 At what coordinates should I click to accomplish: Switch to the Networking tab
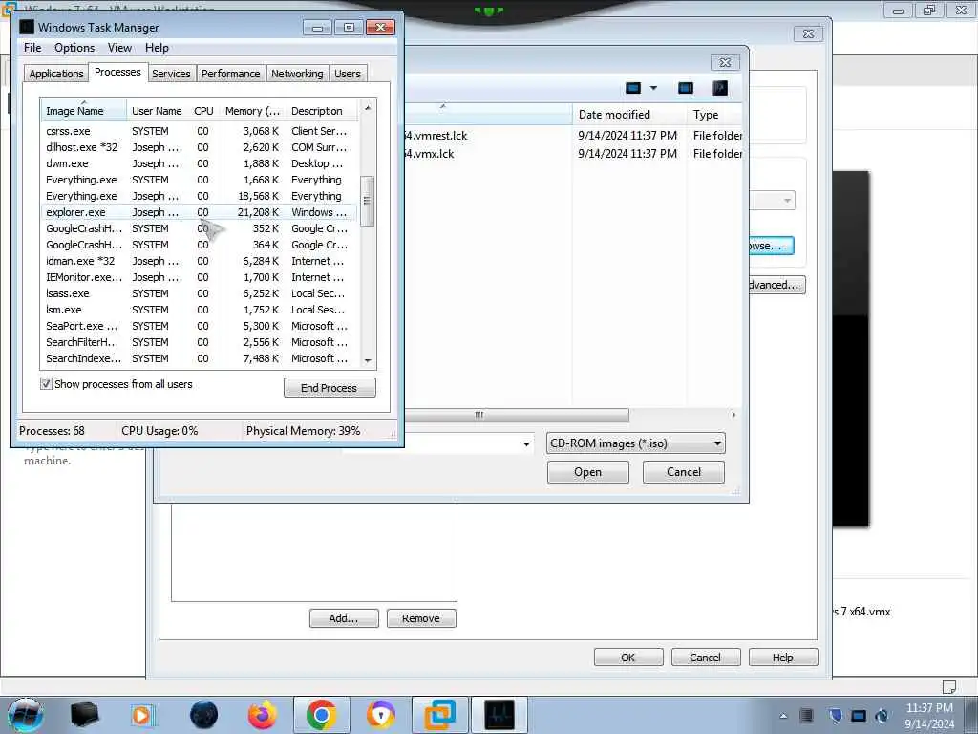pos(297,74)
